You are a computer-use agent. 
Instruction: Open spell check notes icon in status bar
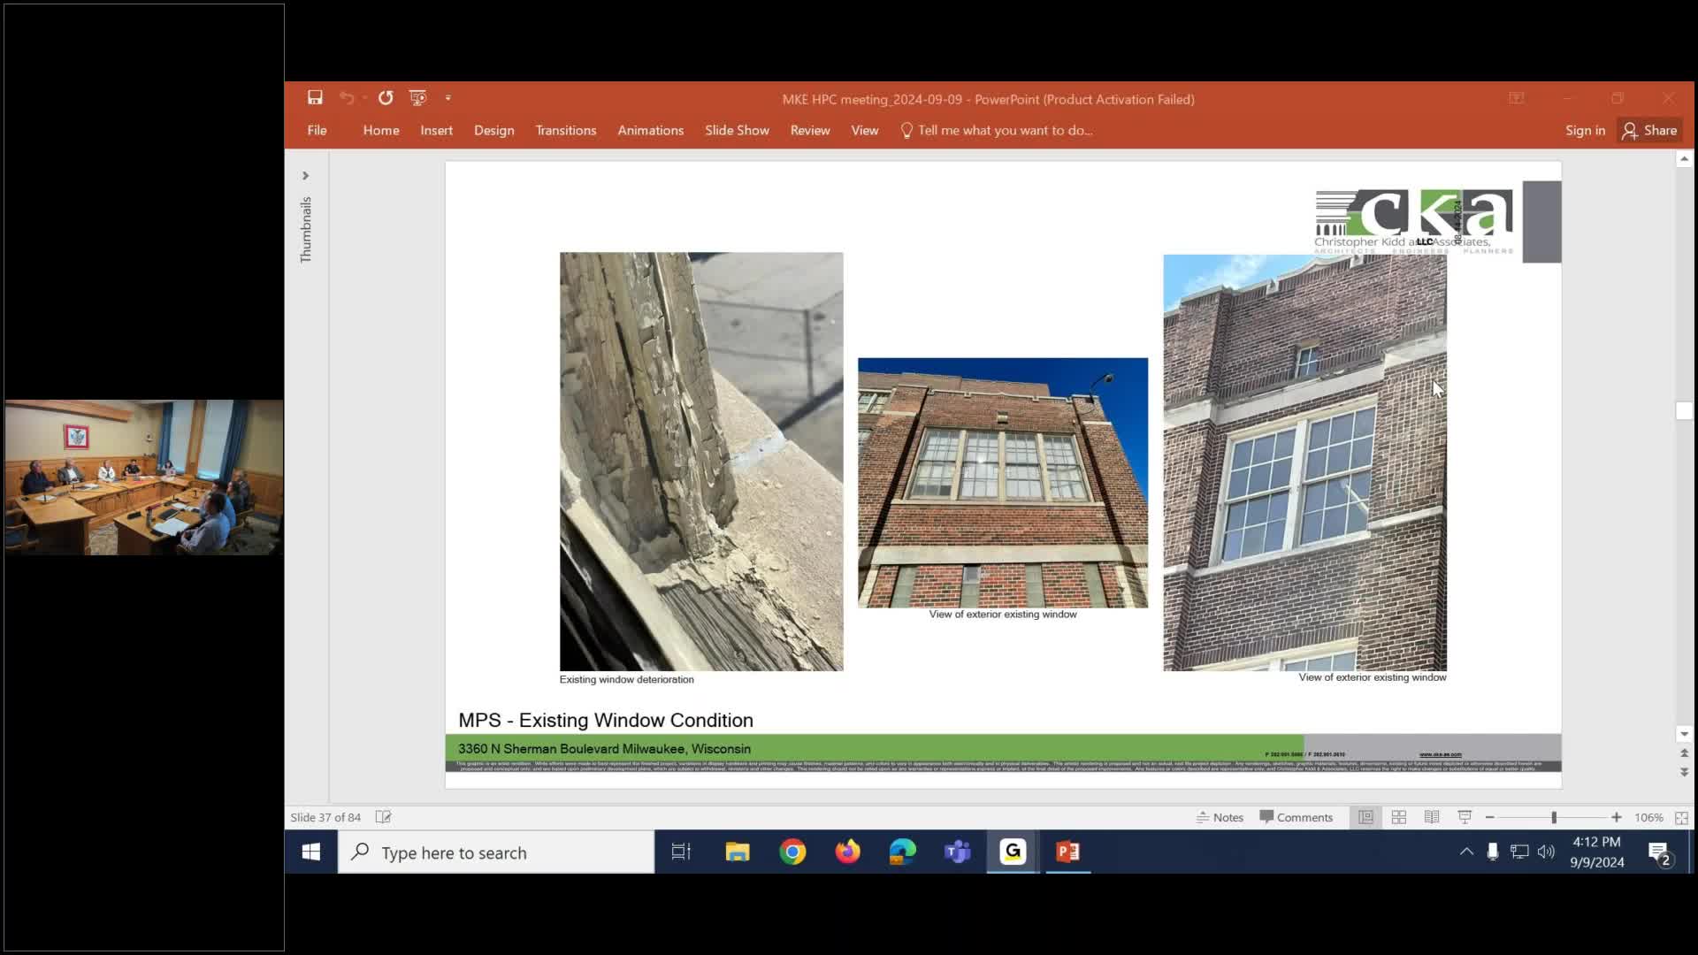coord(383,818)
